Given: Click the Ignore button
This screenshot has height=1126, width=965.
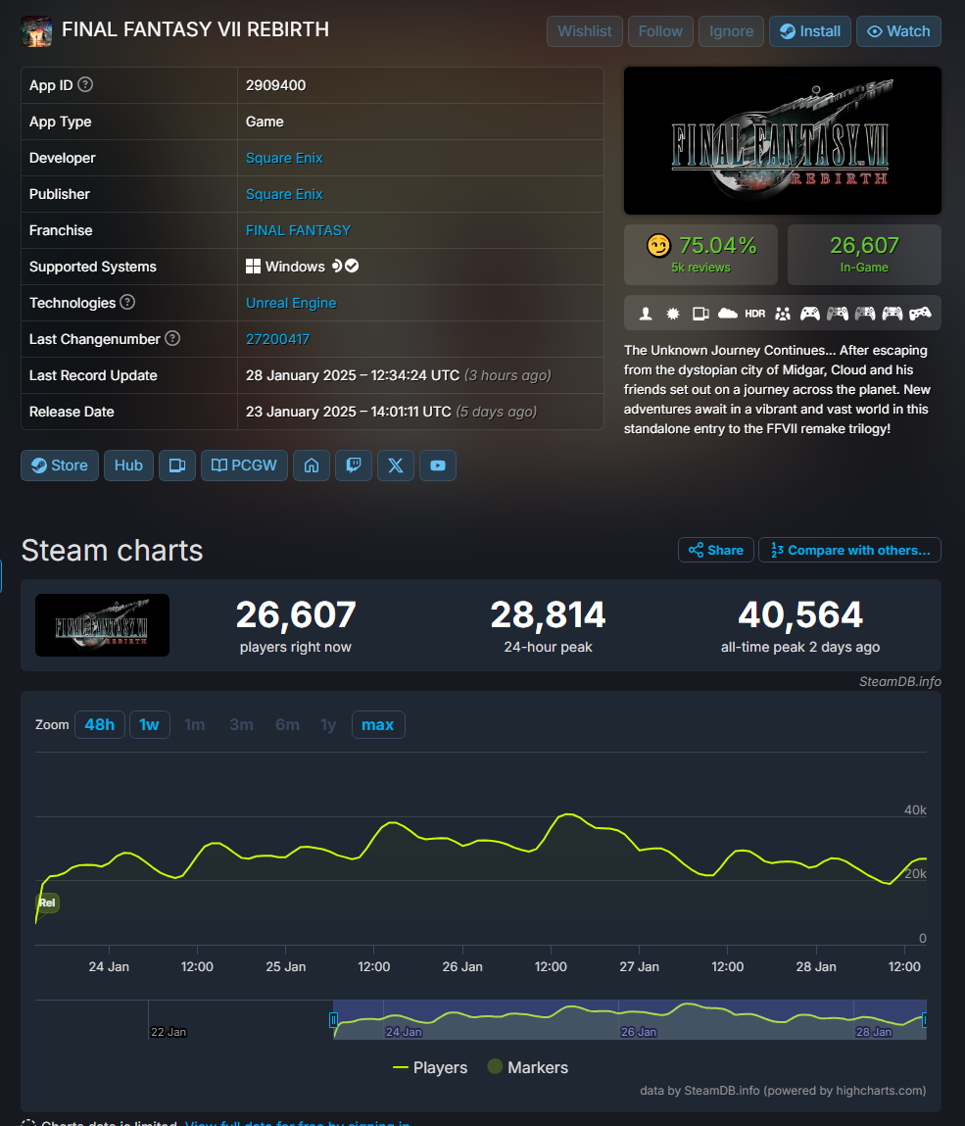Looking at the screenshot, I should pyautogui.click(x=731, y=31).
